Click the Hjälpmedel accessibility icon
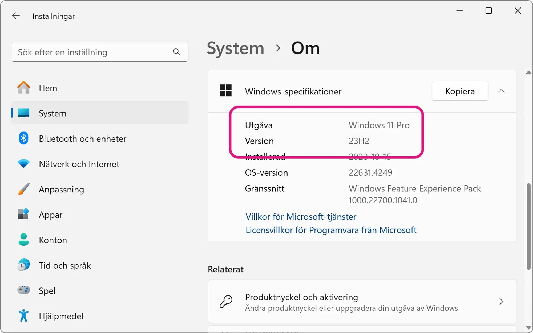The width and height of the screenshot is (533, 333). 24,315
